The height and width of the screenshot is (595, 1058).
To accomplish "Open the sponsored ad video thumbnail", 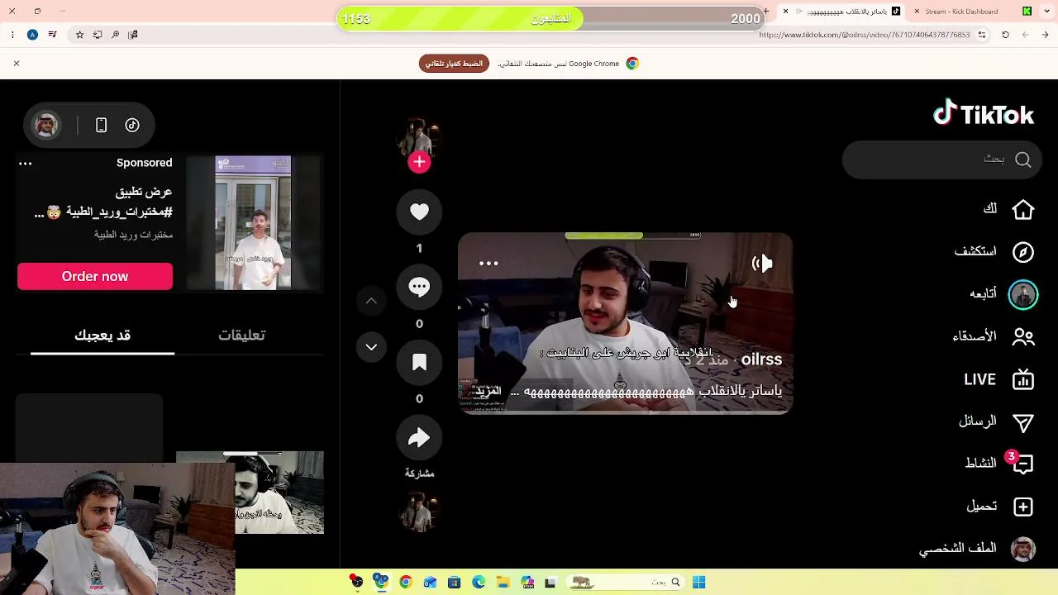I will 253,223.
